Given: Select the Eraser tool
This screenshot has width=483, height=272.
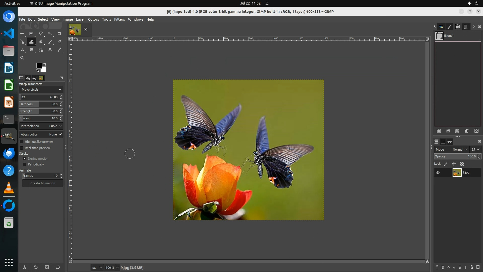Looking at the screenshot, I should pos(59,42).
